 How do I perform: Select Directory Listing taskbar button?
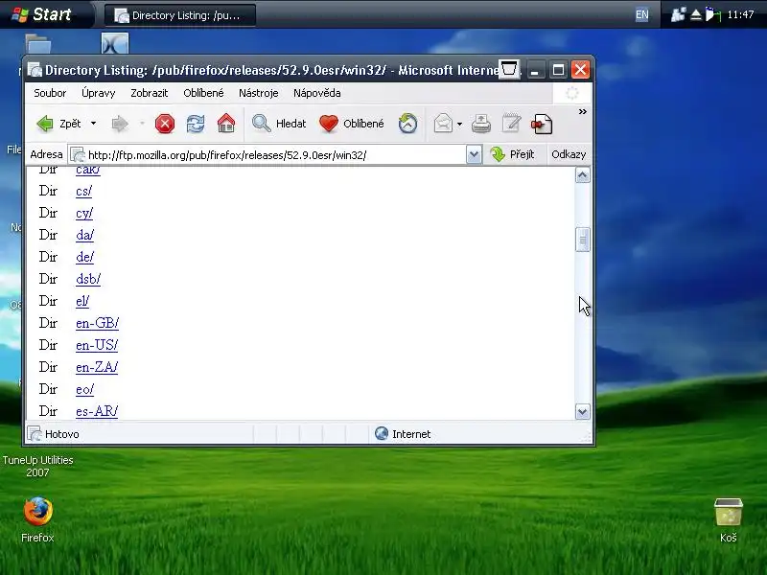[x=180, y=15]
